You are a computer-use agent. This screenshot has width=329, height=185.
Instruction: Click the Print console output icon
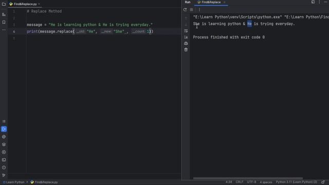click(x=186, y=44)
